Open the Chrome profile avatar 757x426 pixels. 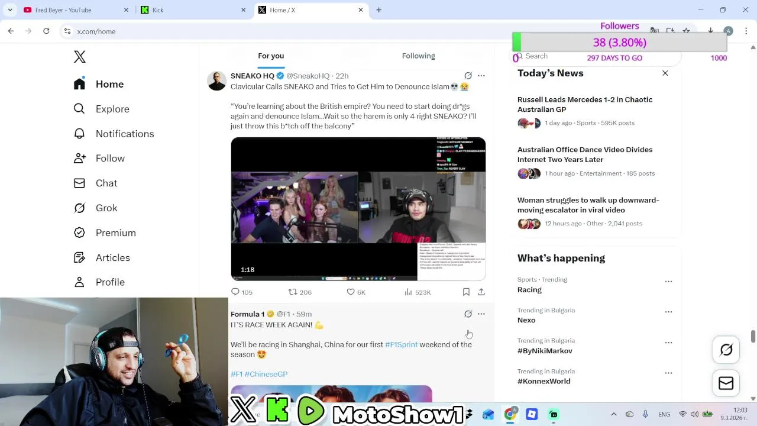(729, 31)
